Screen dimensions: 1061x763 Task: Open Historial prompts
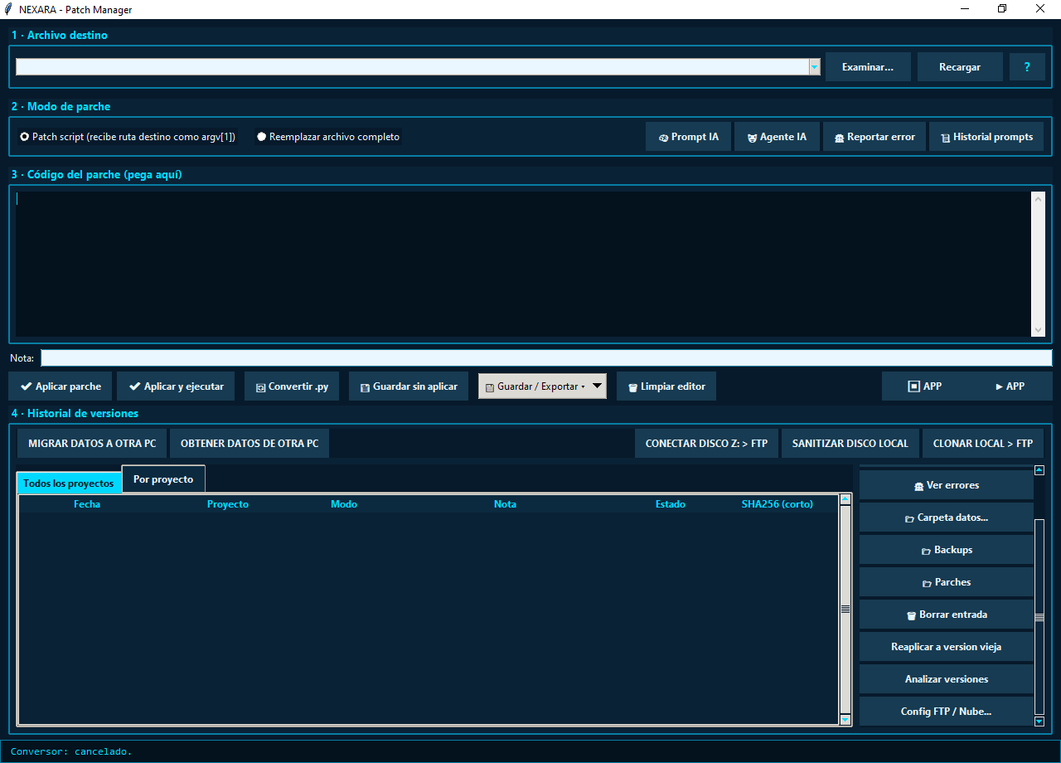coord(986,137)
